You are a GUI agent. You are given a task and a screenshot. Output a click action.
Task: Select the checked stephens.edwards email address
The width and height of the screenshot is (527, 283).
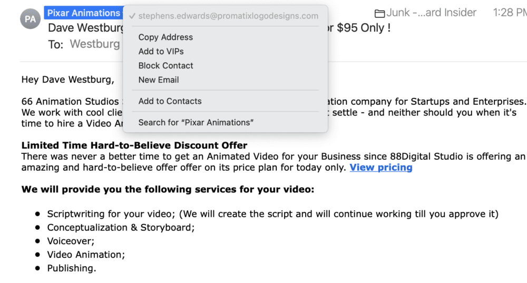click(228, 16)
